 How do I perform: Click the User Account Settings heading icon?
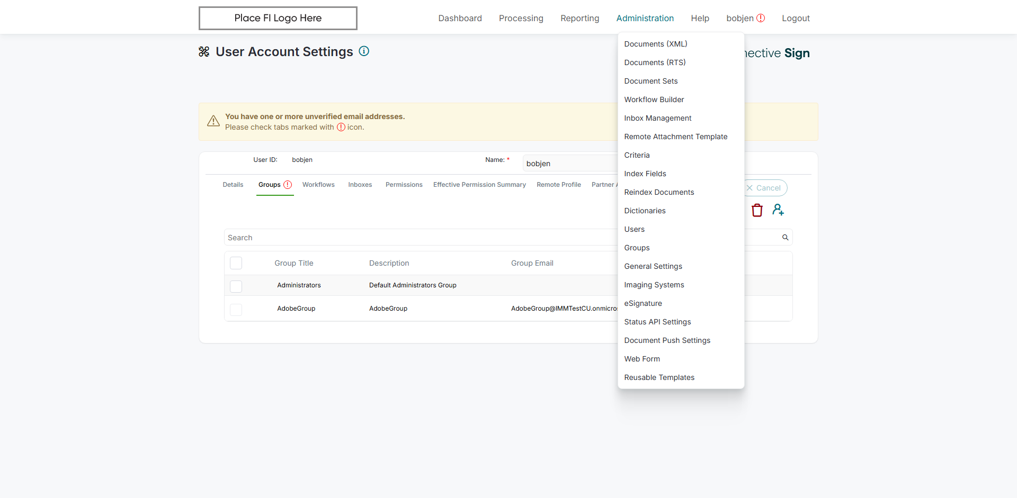point(204,52)
